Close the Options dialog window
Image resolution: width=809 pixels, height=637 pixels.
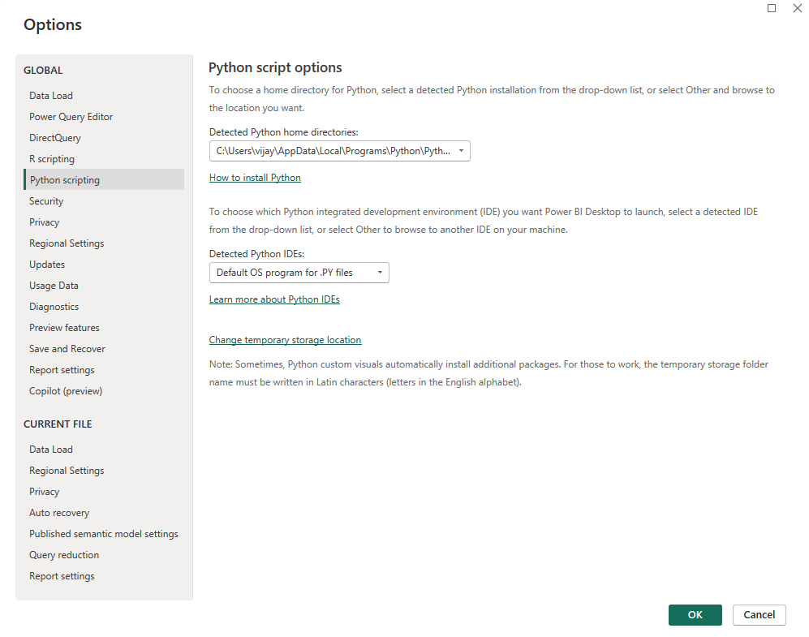pos(797,8)
